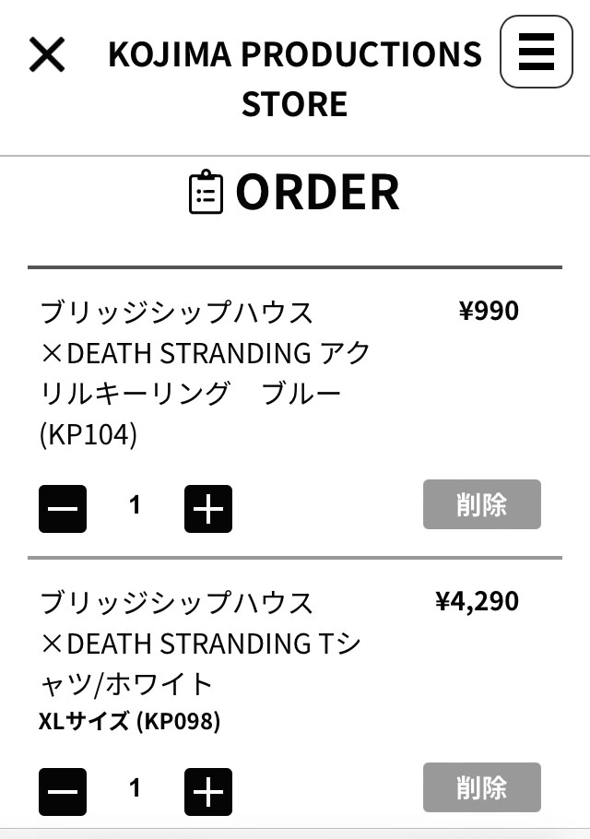Tap the XLサイズ (KP098) size label

tap(129, 721)
